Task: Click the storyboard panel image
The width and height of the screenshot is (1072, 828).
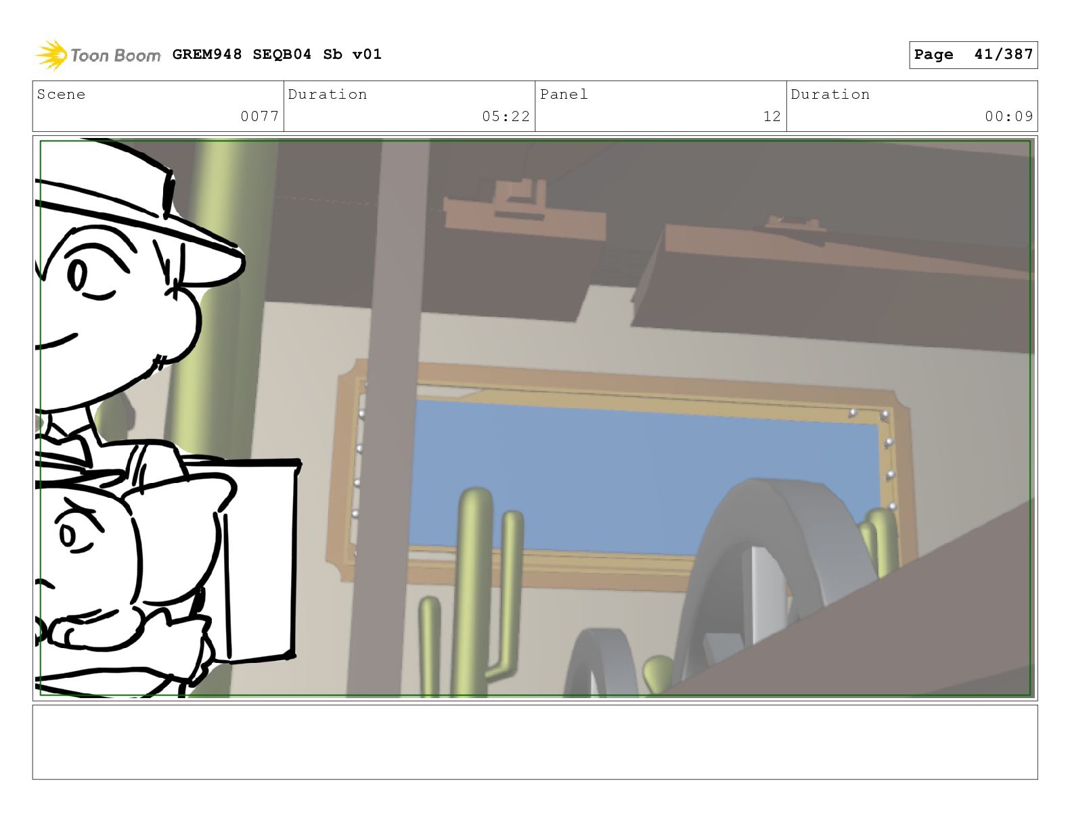Action: click(x=535, y=417)
